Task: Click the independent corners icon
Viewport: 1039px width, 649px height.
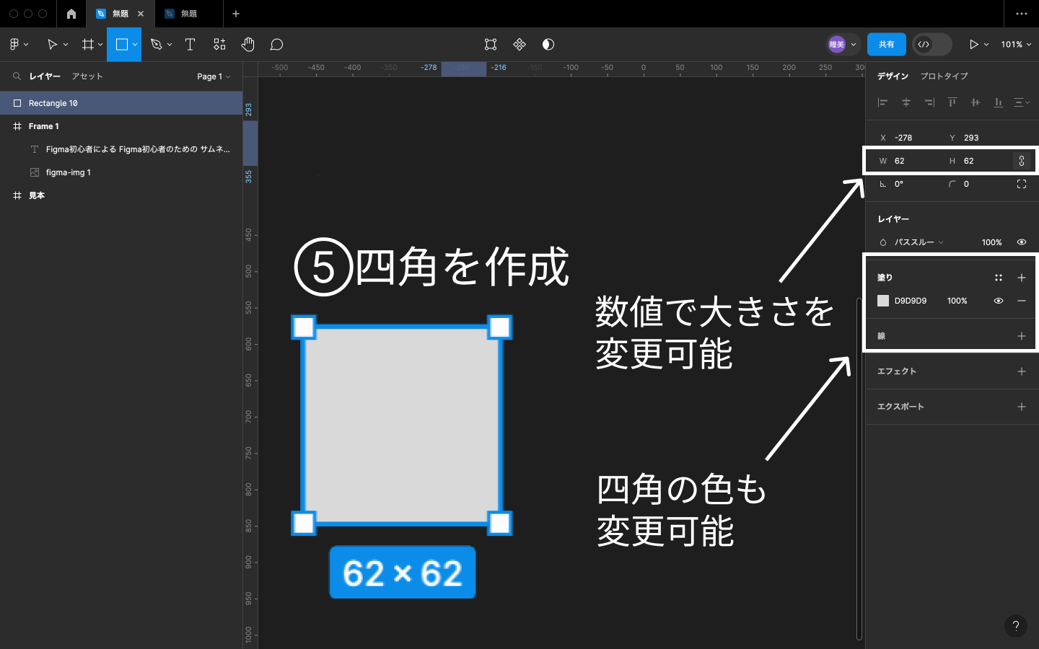Action: (1021, 184)
